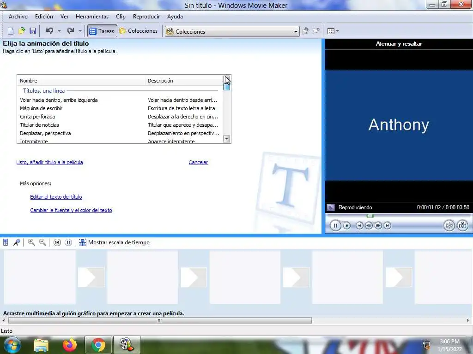Click the preview seek bar handle
This screenshot has height=354, width=473.
coord(370,216)
